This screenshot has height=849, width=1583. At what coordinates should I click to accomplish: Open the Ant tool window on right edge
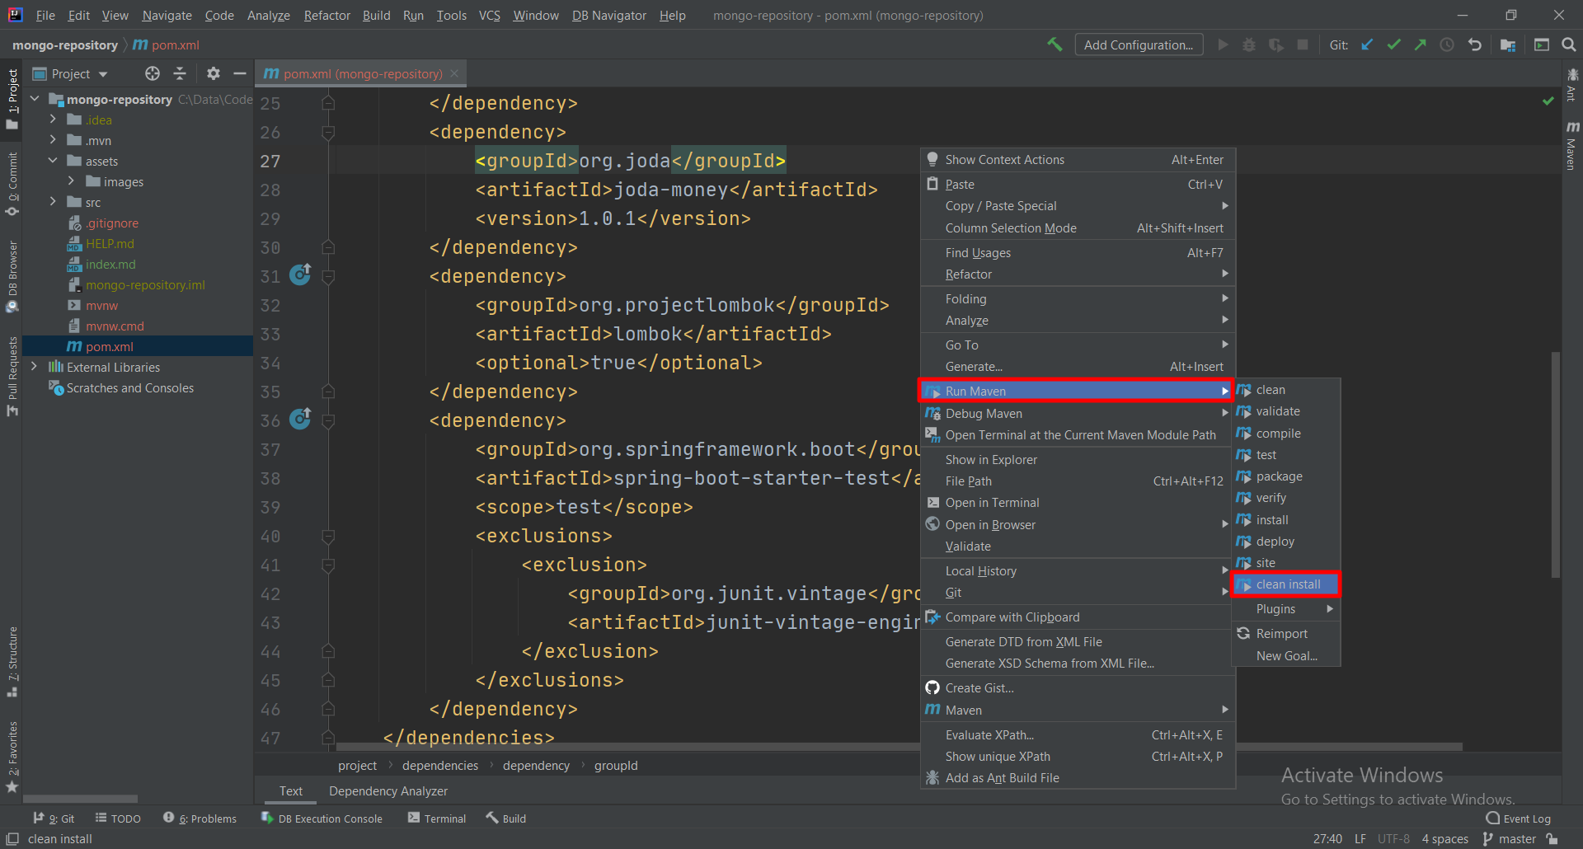(1572, 84)
